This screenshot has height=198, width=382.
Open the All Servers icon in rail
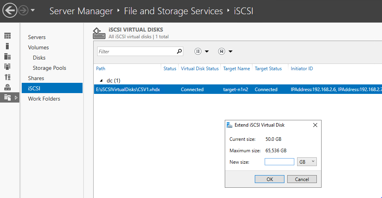pos(8,56)
